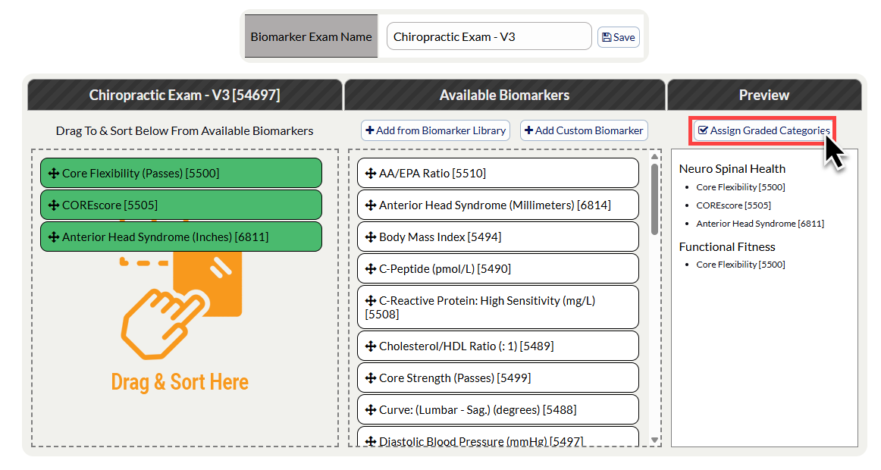This screenshot has width=881, height=470.
Task: Click move icon on Core Flexibility (Passes)
Action: click(x=53, y=174)
